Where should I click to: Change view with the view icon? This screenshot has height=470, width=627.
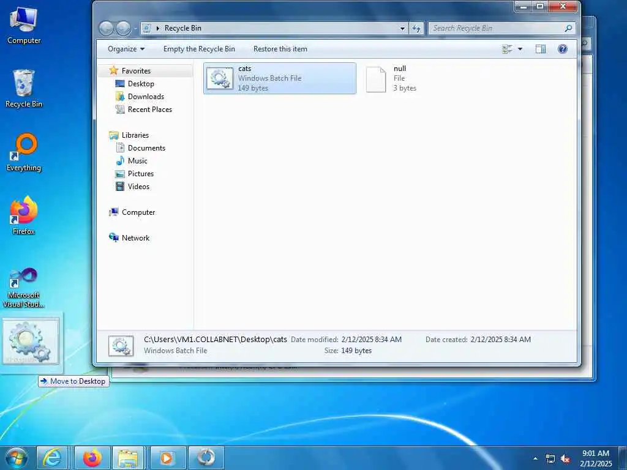(x=507, y=49)
